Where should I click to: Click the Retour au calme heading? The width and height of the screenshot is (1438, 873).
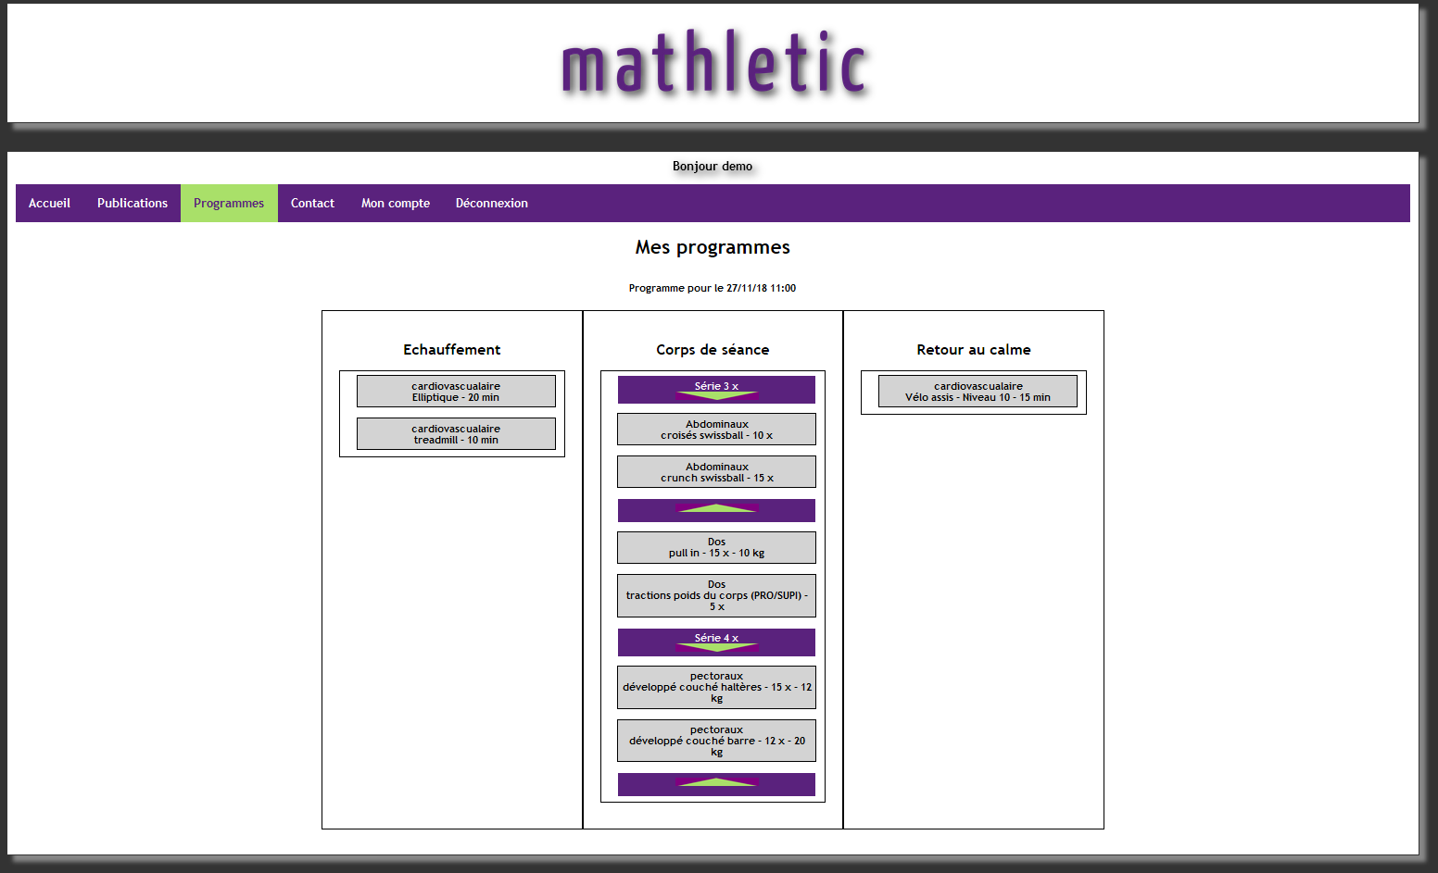[974, 350]
